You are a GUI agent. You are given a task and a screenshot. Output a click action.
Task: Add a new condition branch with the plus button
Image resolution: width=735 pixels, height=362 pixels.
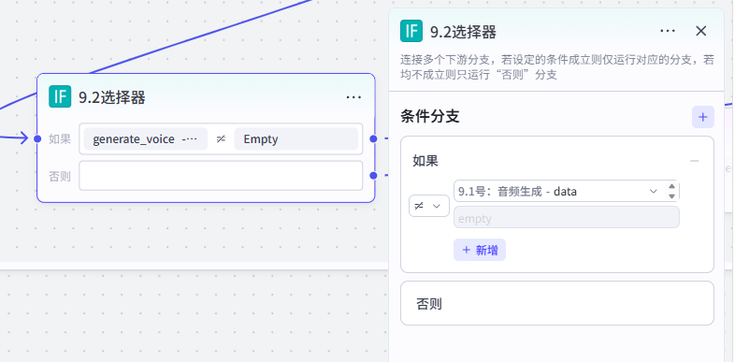702,117
